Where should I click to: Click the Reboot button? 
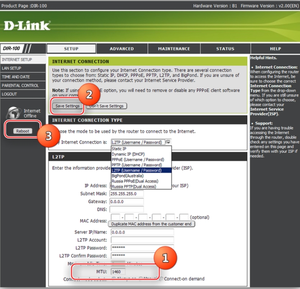click(x=23, y=131)
